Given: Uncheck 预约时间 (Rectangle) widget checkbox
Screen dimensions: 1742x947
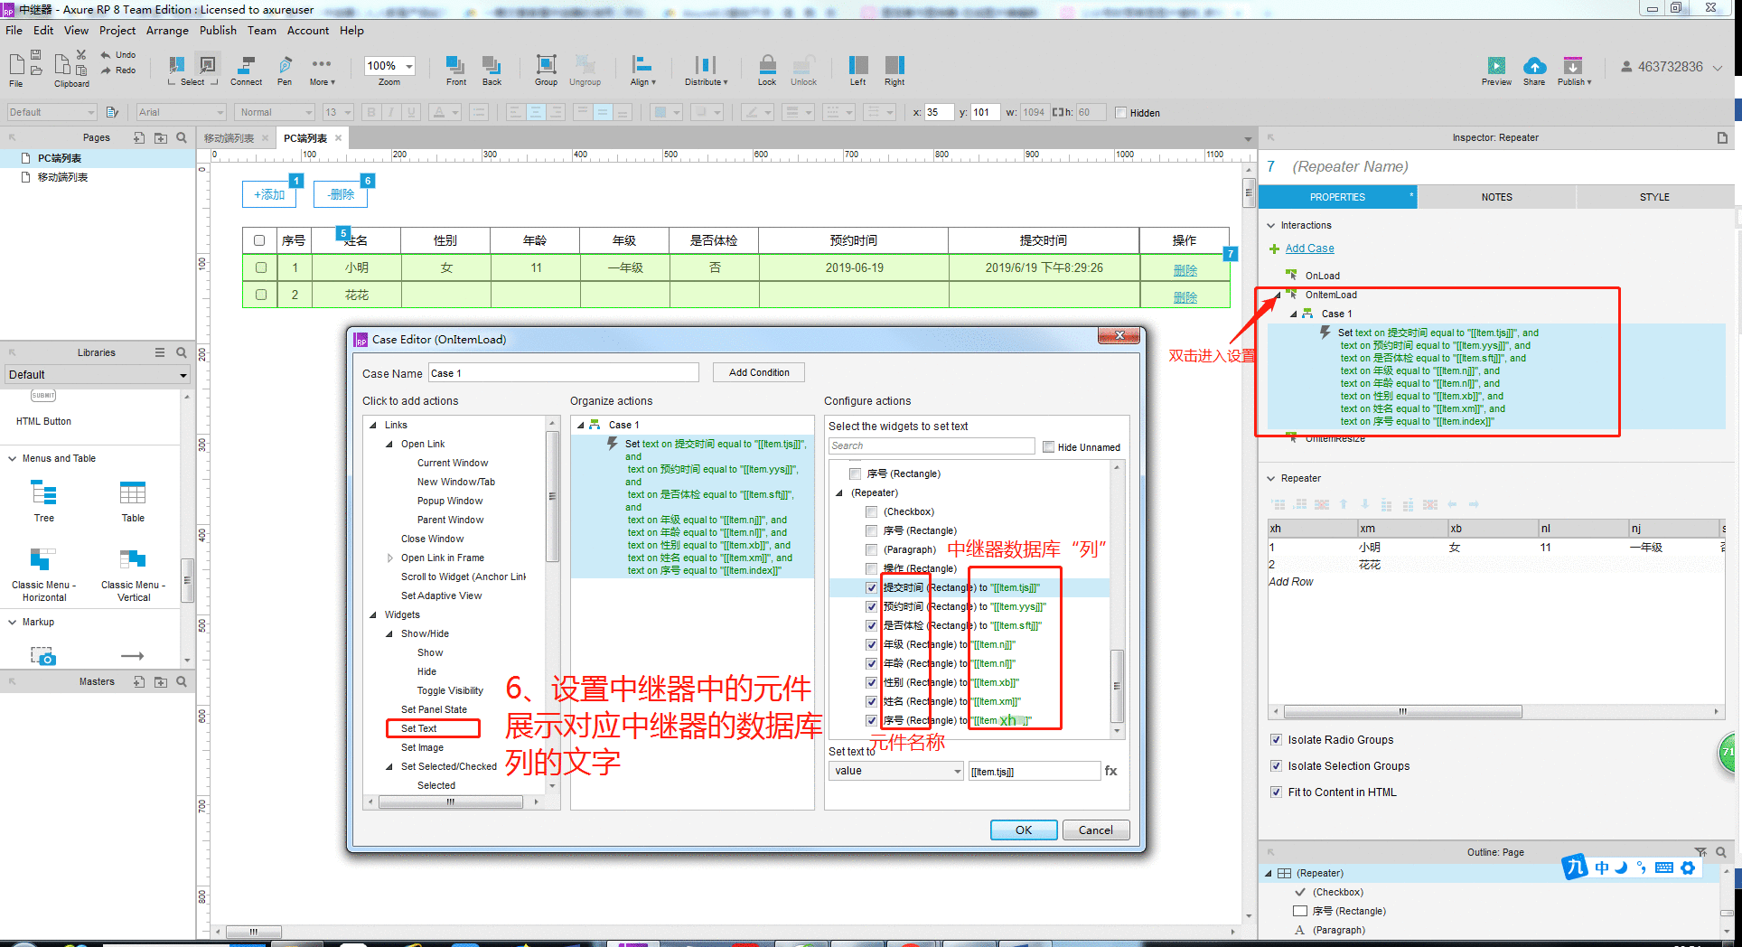Looking at the screenshot, I should click(871, 606).
